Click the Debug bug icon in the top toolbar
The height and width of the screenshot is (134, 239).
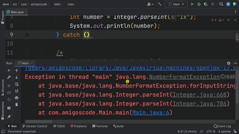tap(199, 4)
